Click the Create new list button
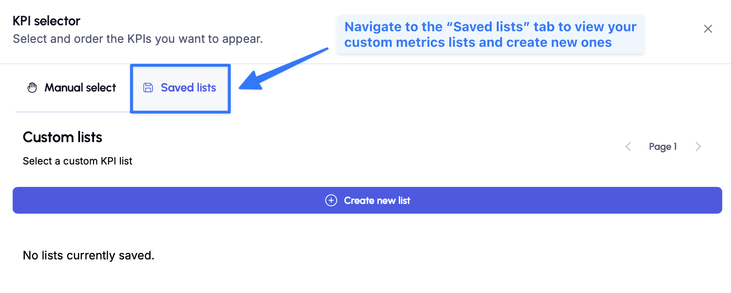 367,200
